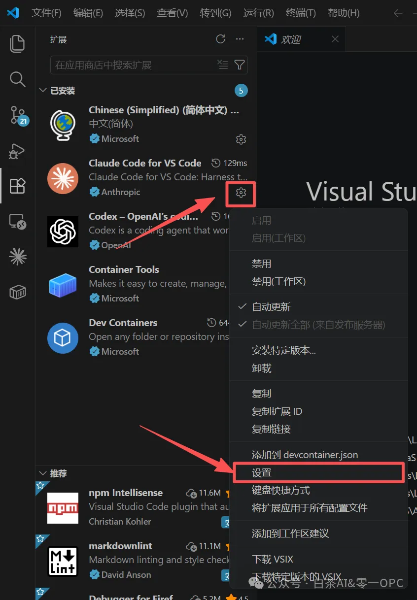
Task: Open Claude Code activity bar icon
Action: click(x=17, y=257)
